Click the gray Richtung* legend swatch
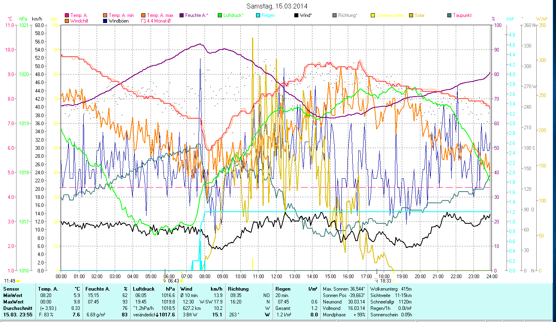Viewport: 556px width, 322px height. [335, 15]
